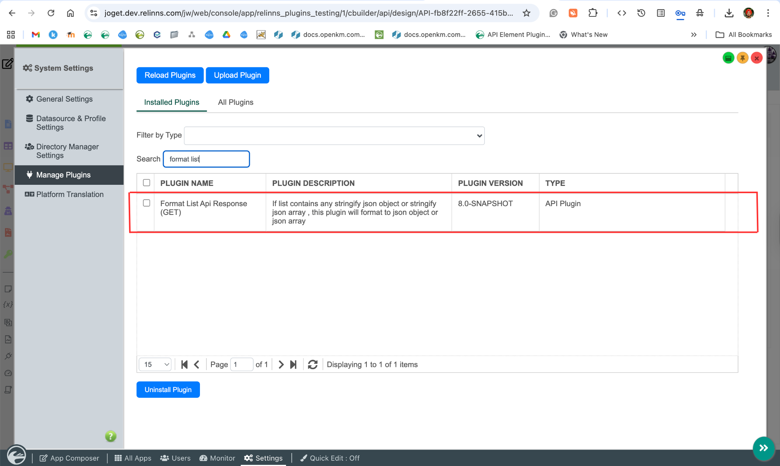Check the Format List Api Response row checkbox
Image resolution: width=780 pixels, height=466 pixels.
pyautogui.click(x=146, y=203)
